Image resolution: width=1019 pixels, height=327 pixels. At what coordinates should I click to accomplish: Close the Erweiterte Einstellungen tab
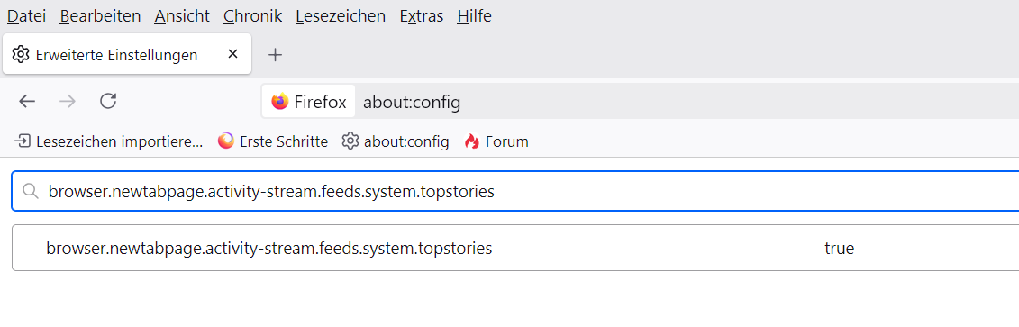(x=232, y=55)
